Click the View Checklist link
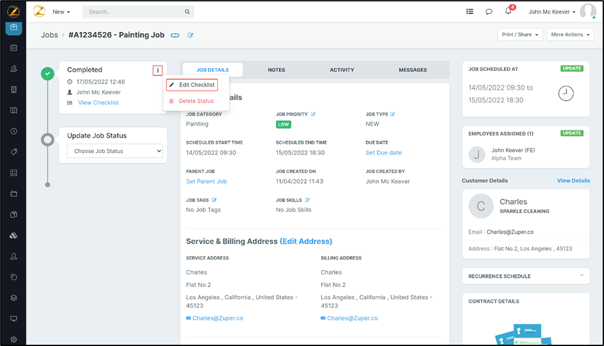This screenshot has width=604, height=346. click(98, 103)
